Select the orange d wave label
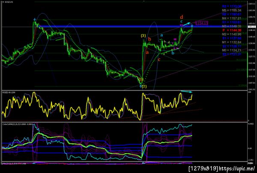 182,17
